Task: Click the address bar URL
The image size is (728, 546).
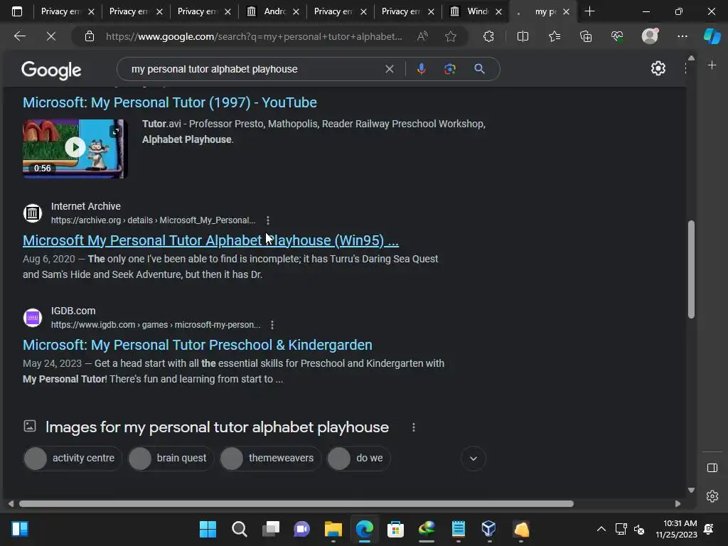Action: tap(254, 36)
